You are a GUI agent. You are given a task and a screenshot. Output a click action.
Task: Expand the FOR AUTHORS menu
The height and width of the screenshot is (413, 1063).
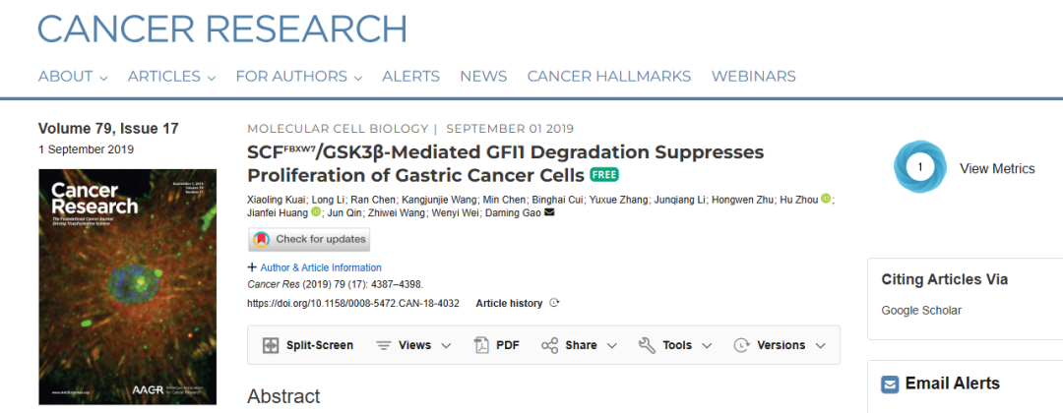pos(298,77)
